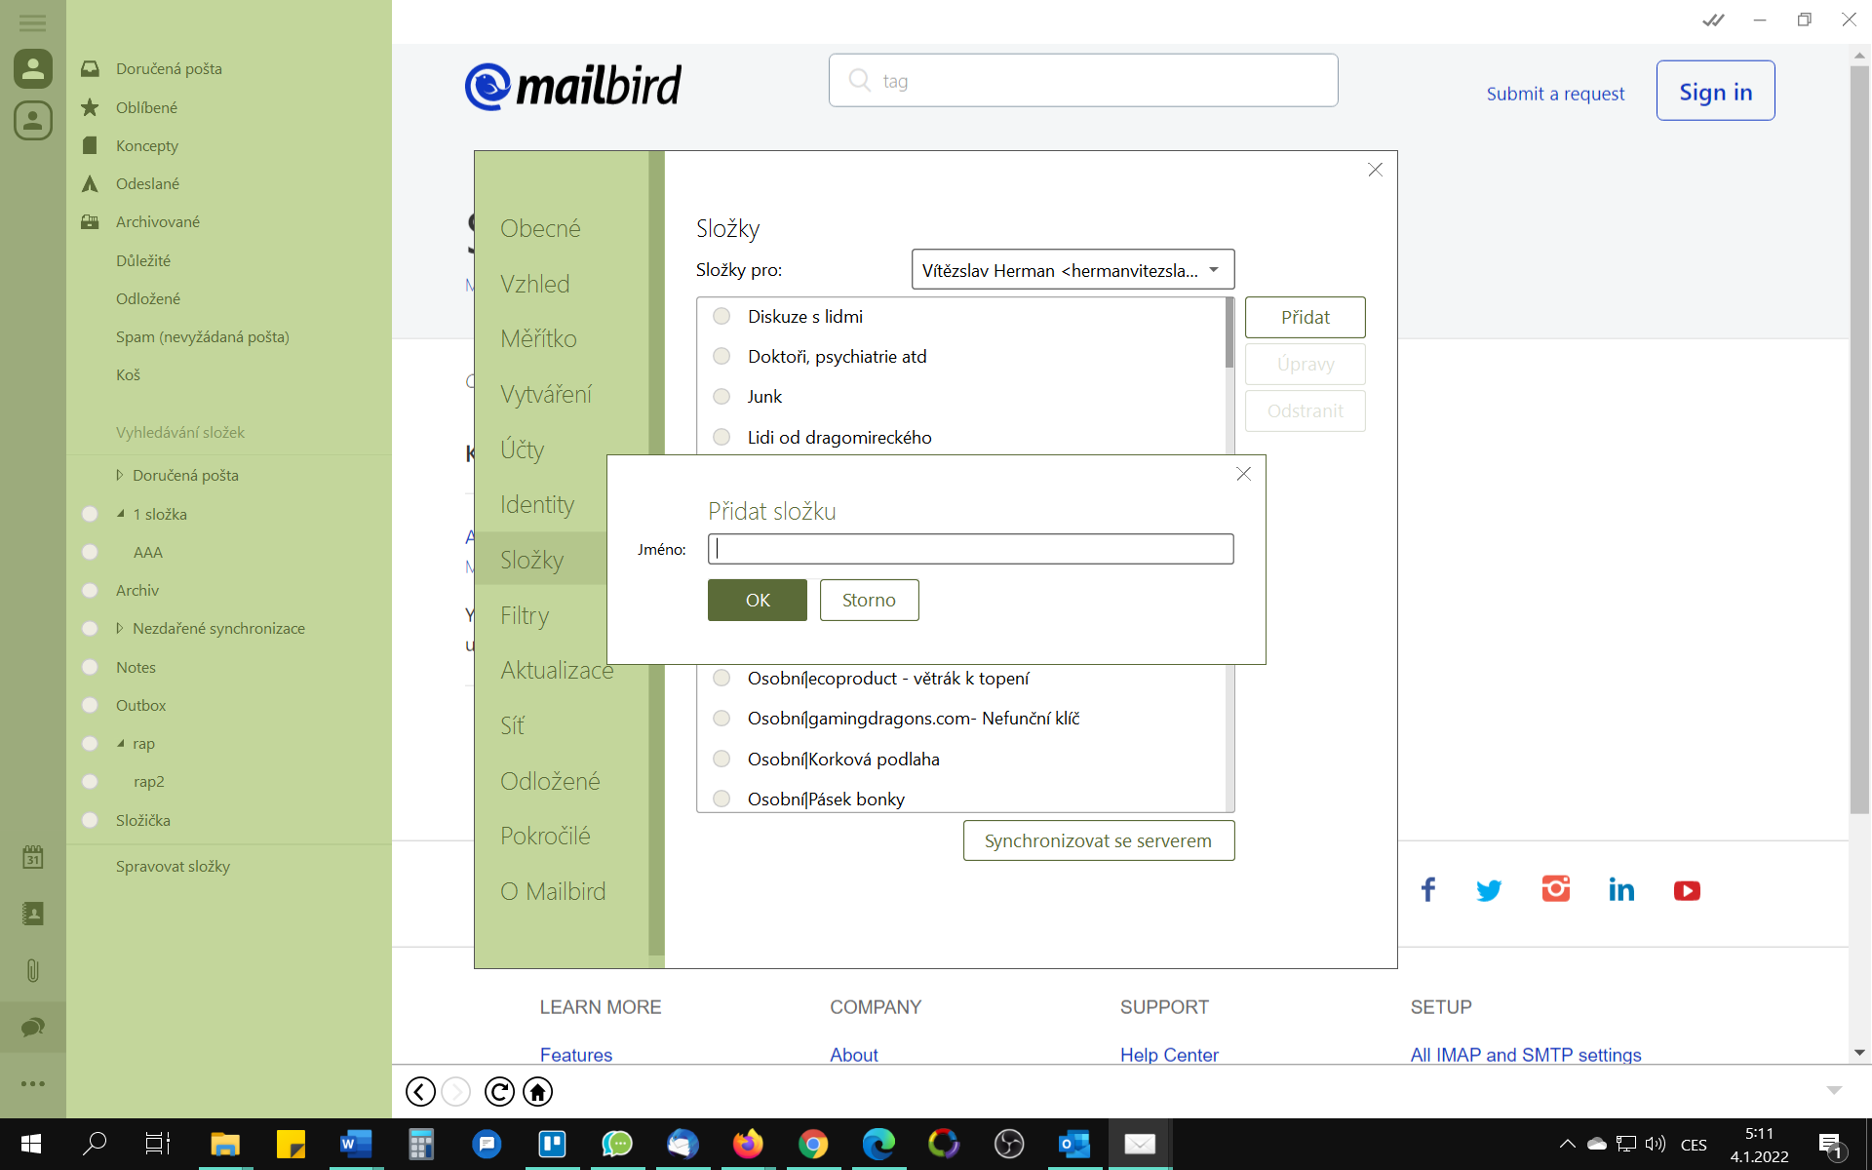Click the hamburger menu icon

point(32,21)
